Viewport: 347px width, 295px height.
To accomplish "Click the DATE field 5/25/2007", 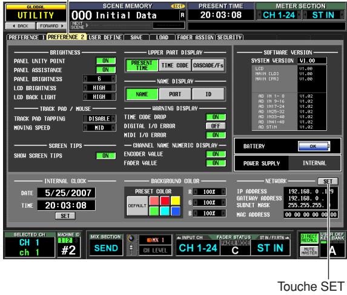I will point(67,193).
